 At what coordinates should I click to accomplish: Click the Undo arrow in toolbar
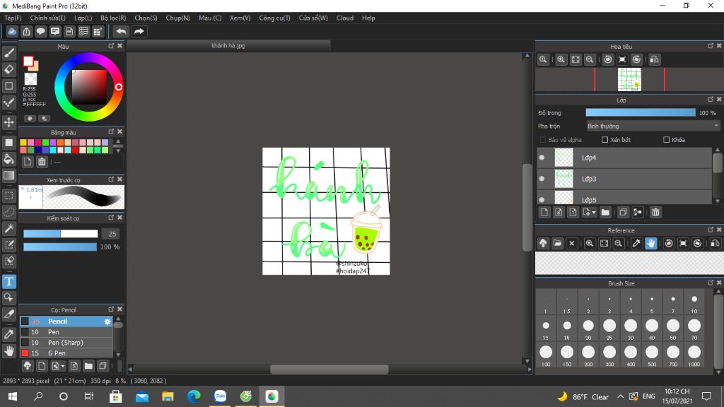pos(121,31)
